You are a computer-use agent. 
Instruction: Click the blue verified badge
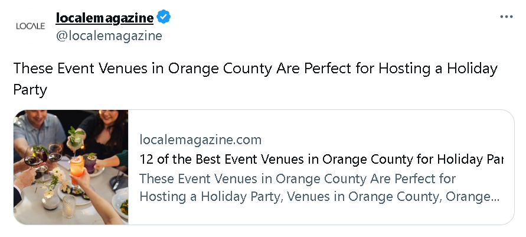[164, 18]
